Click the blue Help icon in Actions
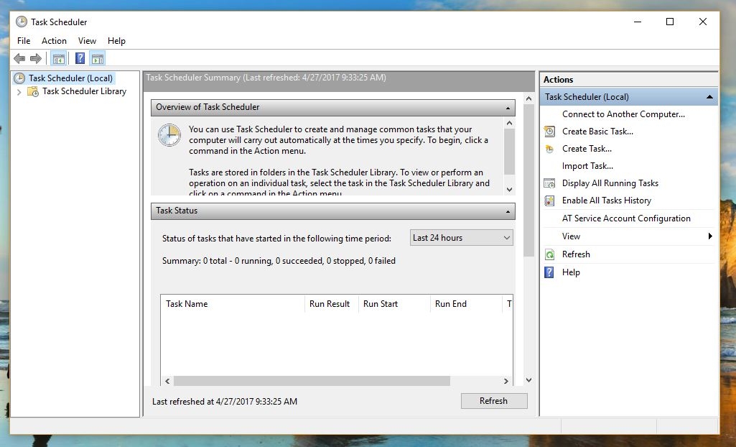The width and height of the screenshot is (736, 447). click(x=549, y=272)
